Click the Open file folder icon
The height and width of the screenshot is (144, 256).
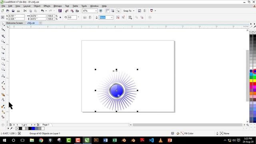8,11
